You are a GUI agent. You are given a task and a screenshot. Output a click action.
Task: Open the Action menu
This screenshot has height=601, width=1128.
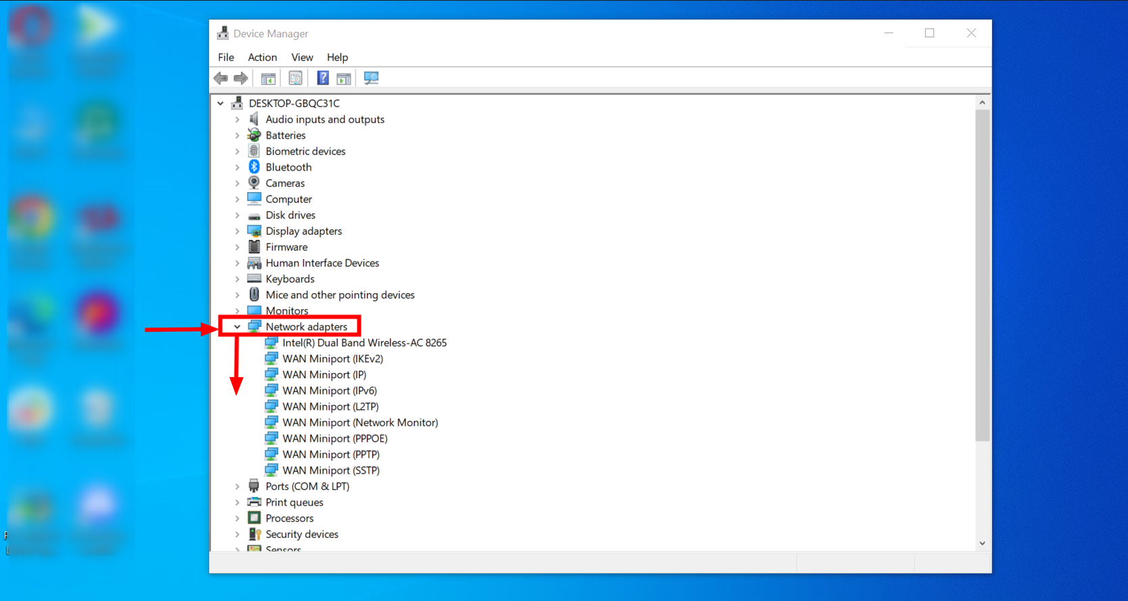263,58
